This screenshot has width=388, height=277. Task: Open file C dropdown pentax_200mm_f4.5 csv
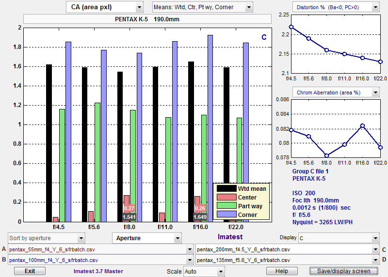coord(287,249)
